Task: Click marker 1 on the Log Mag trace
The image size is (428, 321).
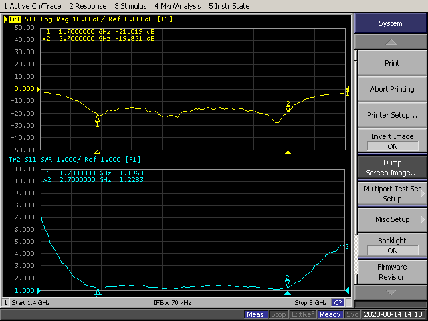Action: 97,120
